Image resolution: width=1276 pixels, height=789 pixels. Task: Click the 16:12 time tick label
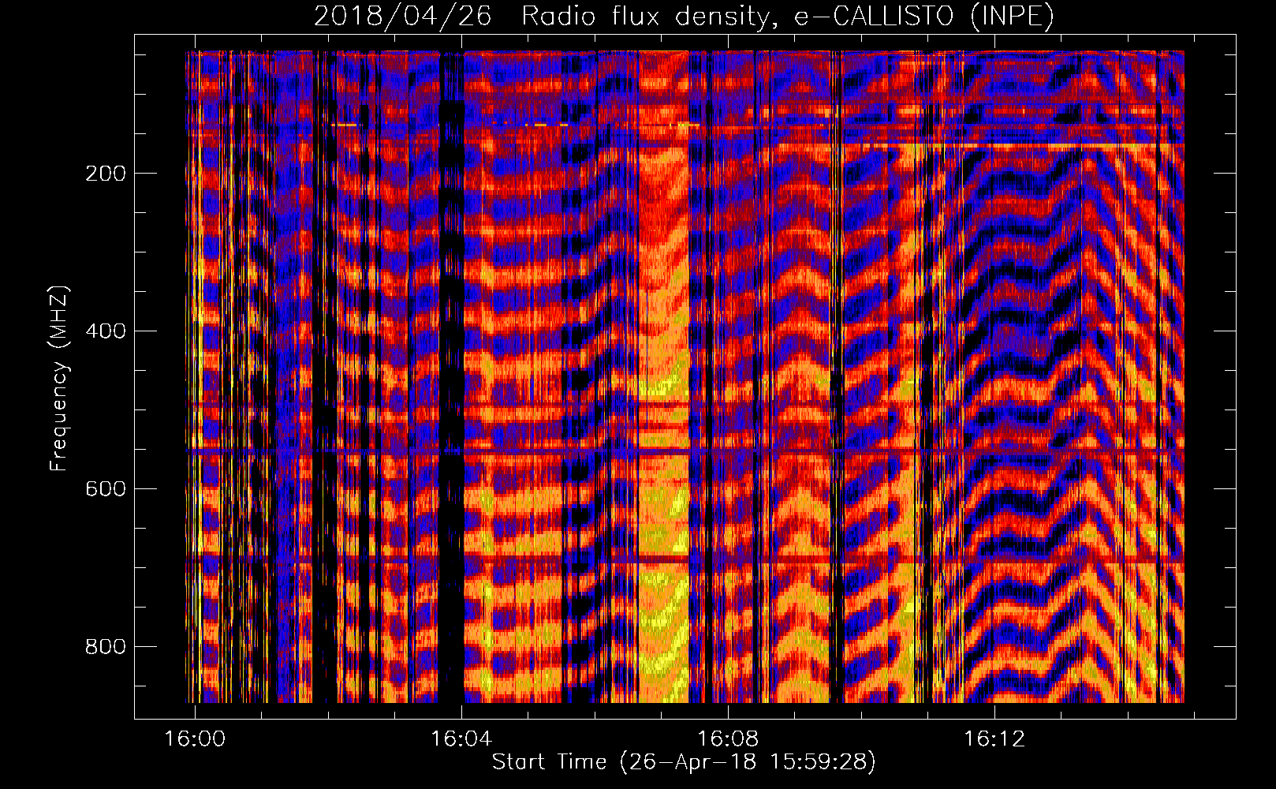pos(995,739)
